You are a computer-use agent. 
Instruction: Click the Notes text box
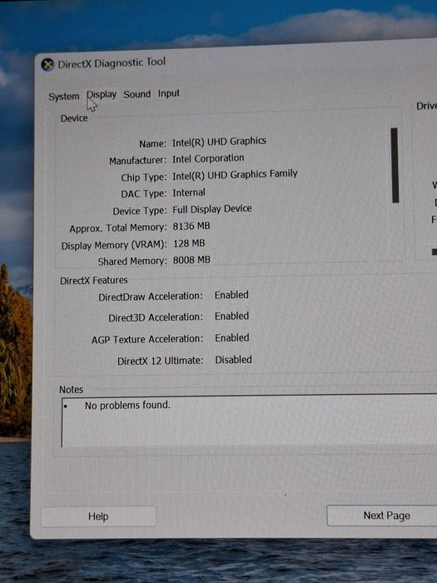coord(249,420)
